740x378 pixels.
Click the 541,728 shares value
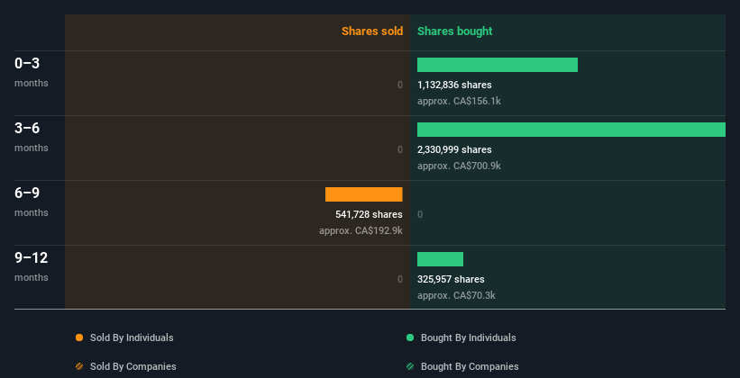pos(369,214)
